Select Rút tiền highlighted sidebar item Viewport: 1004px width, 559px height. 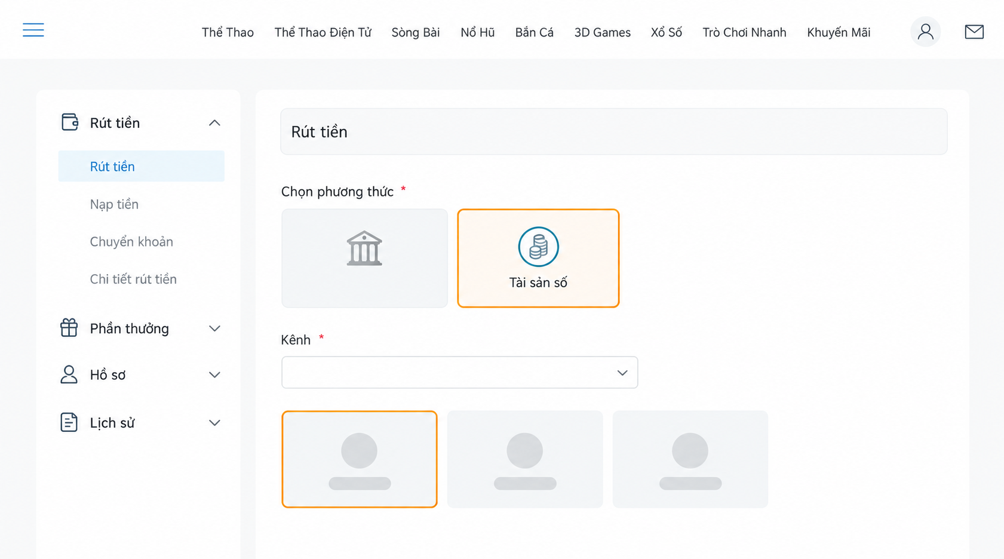142,166
